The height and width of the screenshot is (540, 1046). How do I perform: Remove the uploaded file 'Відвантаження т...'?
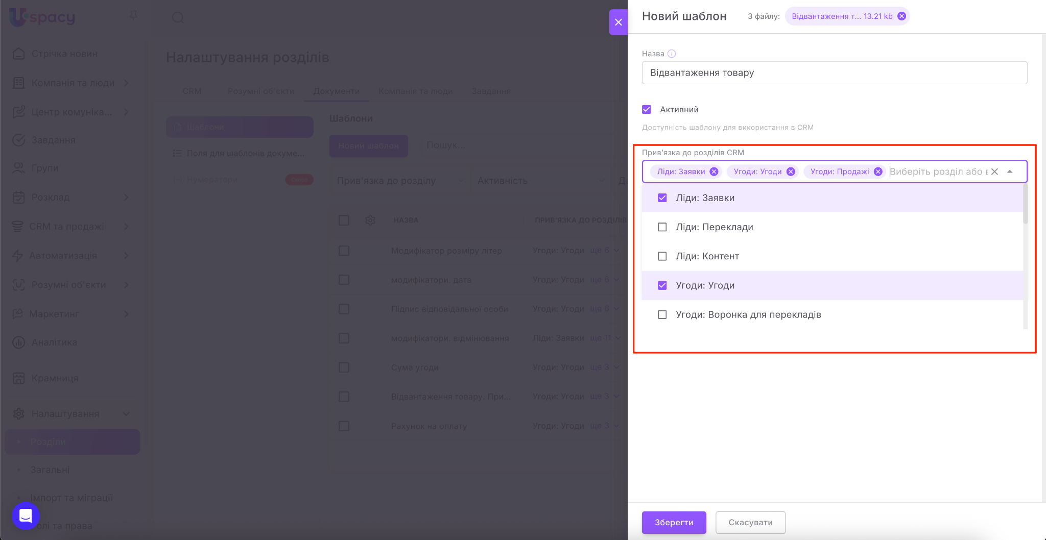(902, 16)
